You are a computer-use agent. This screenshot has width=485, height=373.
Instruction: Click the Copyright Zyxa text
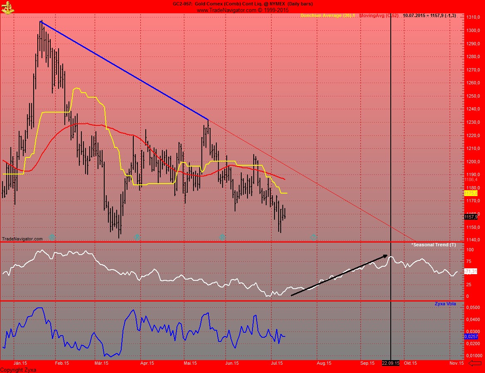coord(18,369)
